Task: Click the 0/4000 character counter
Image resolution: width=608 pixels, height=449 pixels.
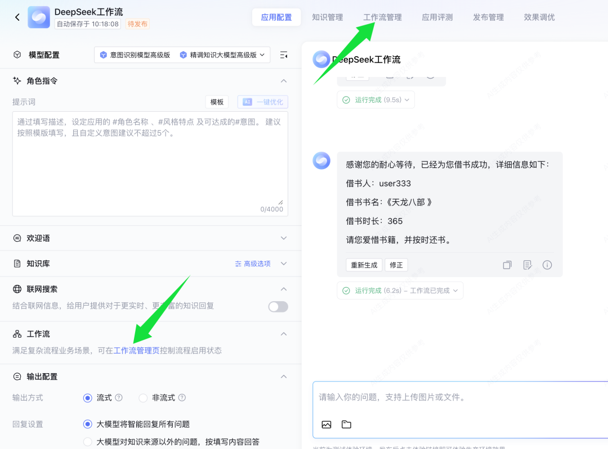Action: (271, 209)
